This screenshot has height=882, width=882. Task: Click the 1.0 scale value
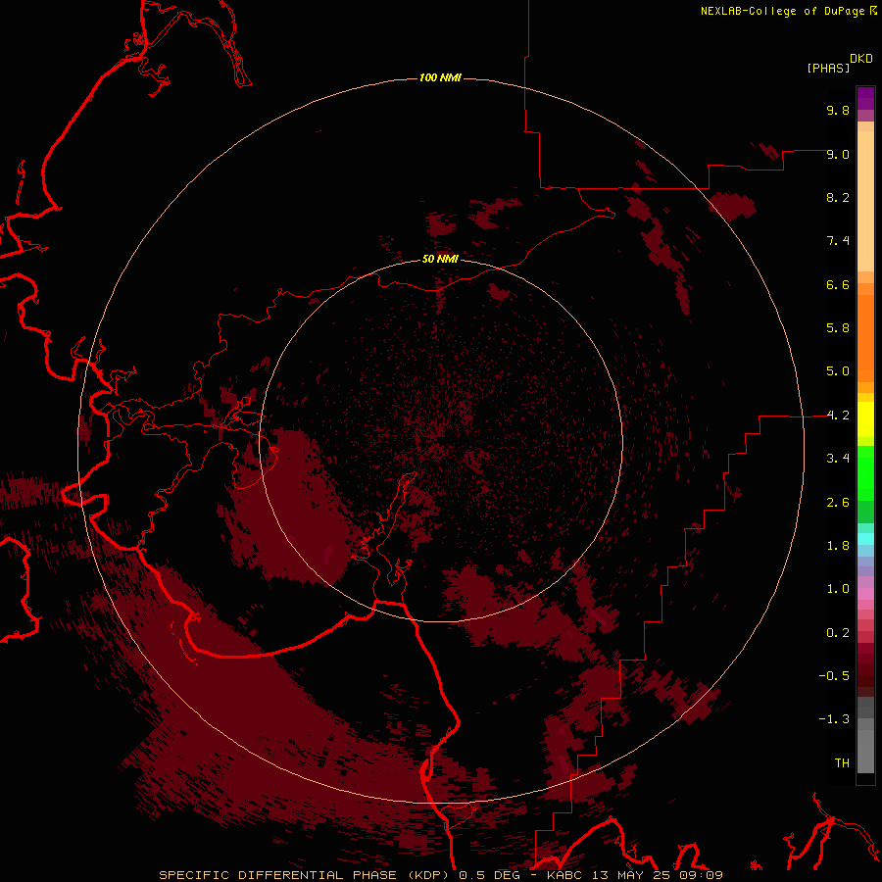pos(838,589)
